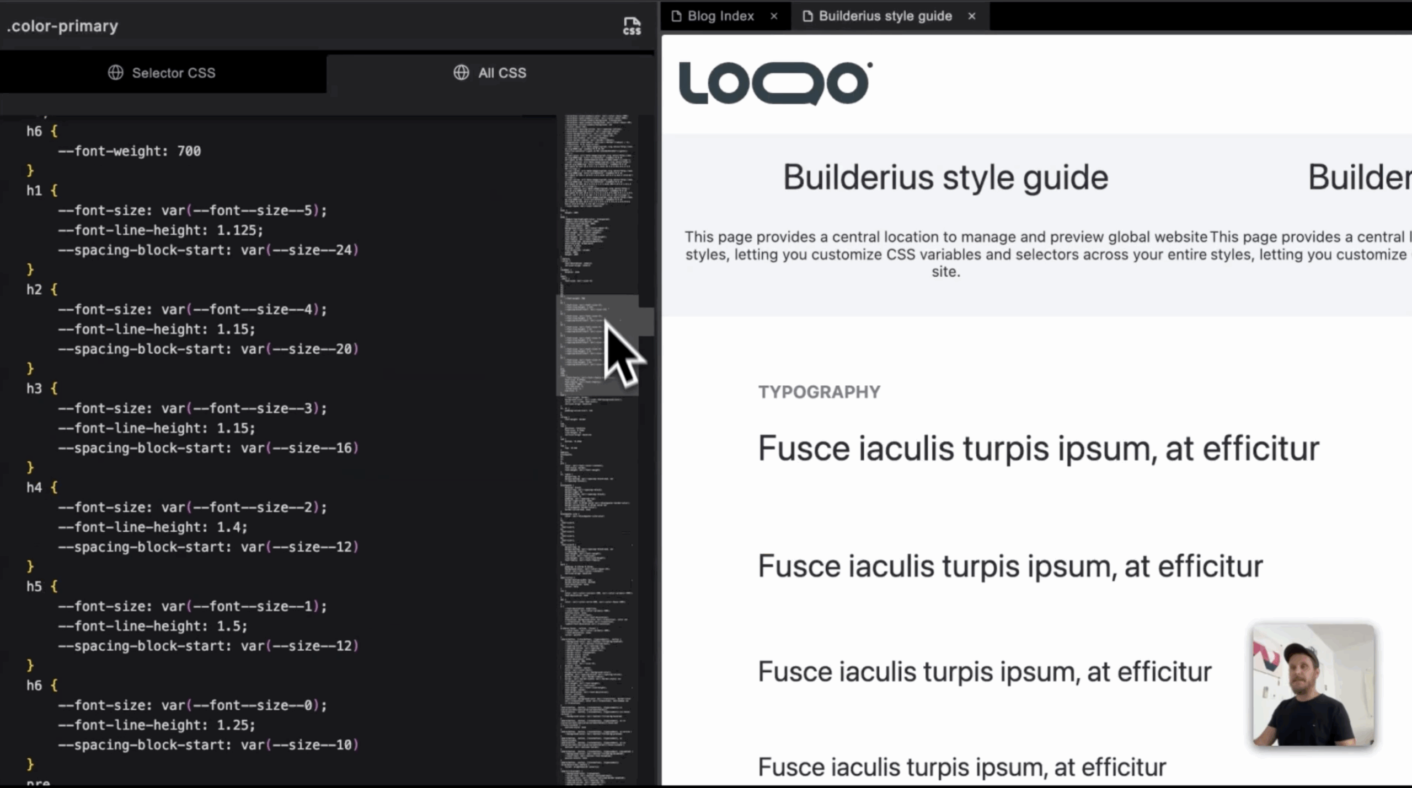Image resolution: width=1412 pixels, height=788 pixels.
Task: Click the presenter webcam thumbnail
Action: (1313, 684)
